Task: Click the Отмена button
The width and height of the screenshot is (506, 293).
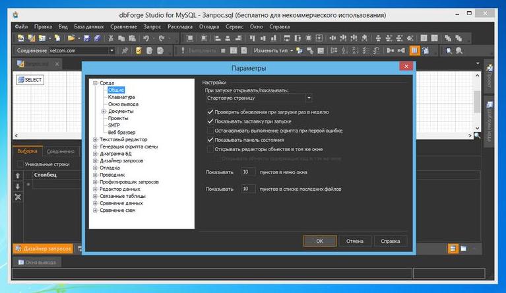Action: pos(355,241)
